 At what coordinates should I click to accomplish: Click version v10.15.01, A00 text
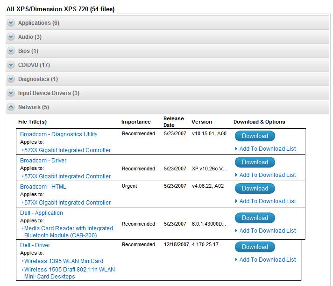click(x=209, y=133)
